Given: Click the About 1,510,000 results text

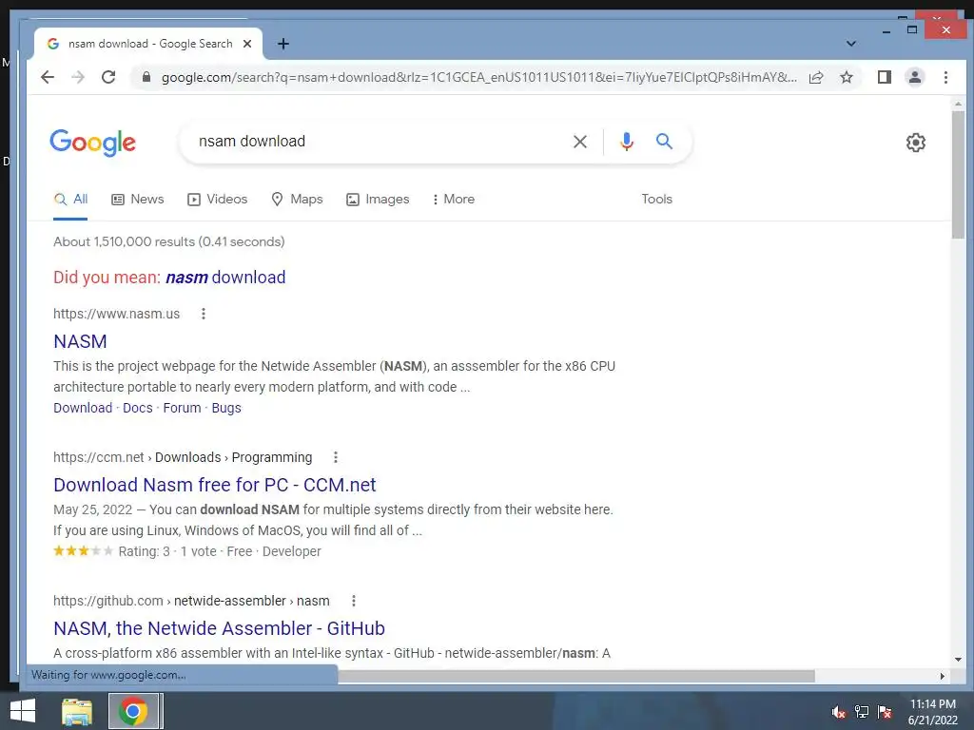Looking at the screenshot, I should point(169,241).
